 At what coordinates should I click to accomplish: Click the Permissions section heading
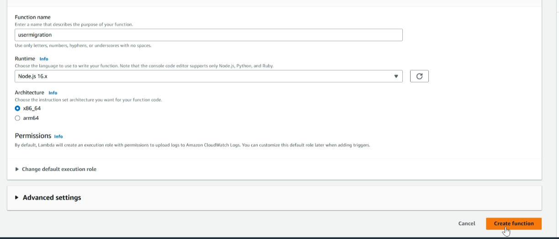pyautogui.click(x=33, y=136)
